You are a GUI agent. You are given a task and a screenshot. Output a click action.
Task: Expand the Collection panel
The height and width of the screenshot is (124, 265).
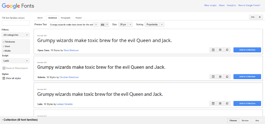pyautogui.click(x=20, y=120)
